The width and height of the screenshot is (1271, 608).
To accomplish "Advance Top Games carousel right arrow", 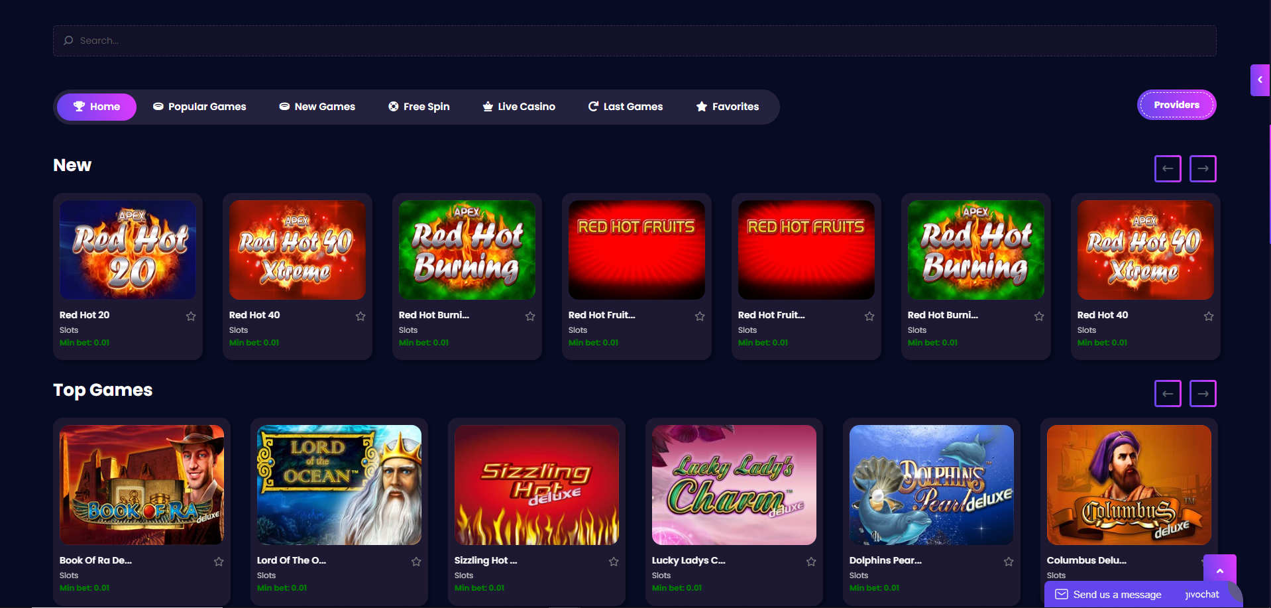I will tap(1203, 393).
